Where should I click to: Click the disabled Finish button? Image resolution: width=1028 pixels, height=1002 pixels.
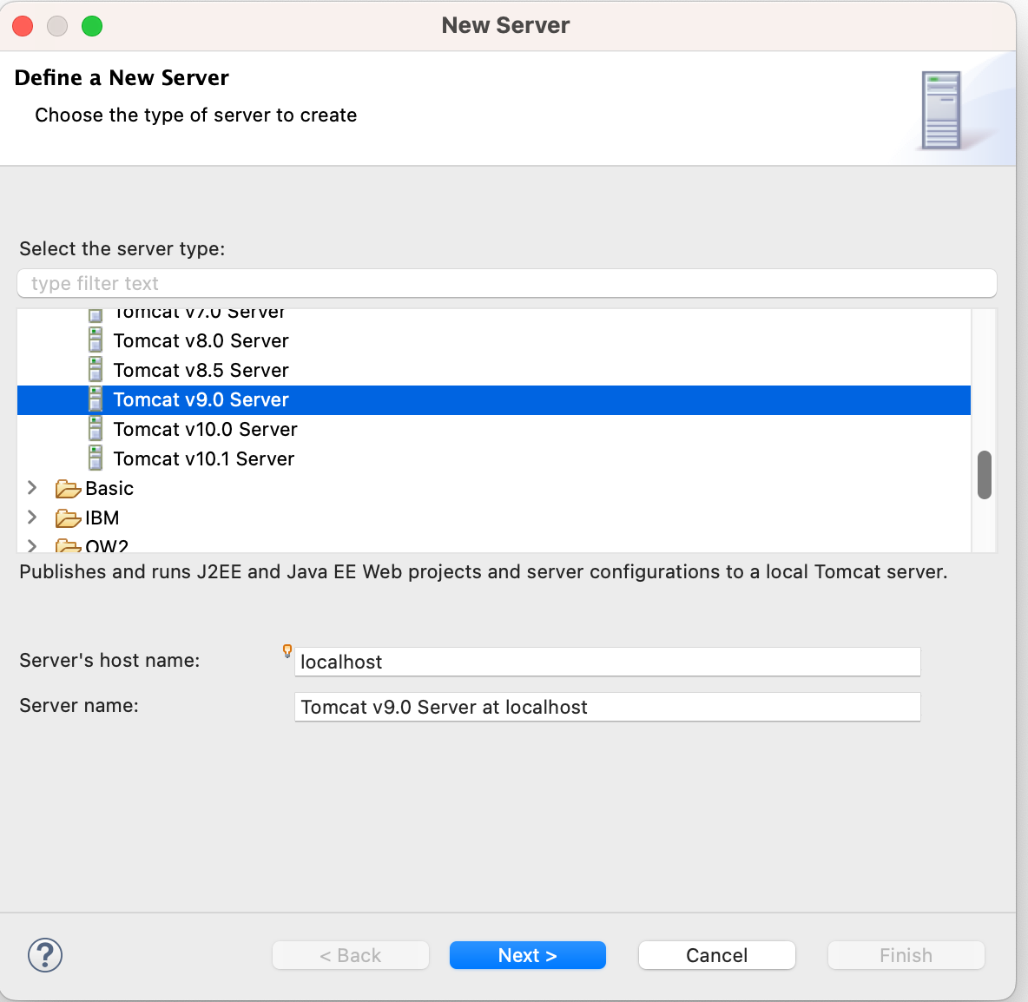pos(906,955)
